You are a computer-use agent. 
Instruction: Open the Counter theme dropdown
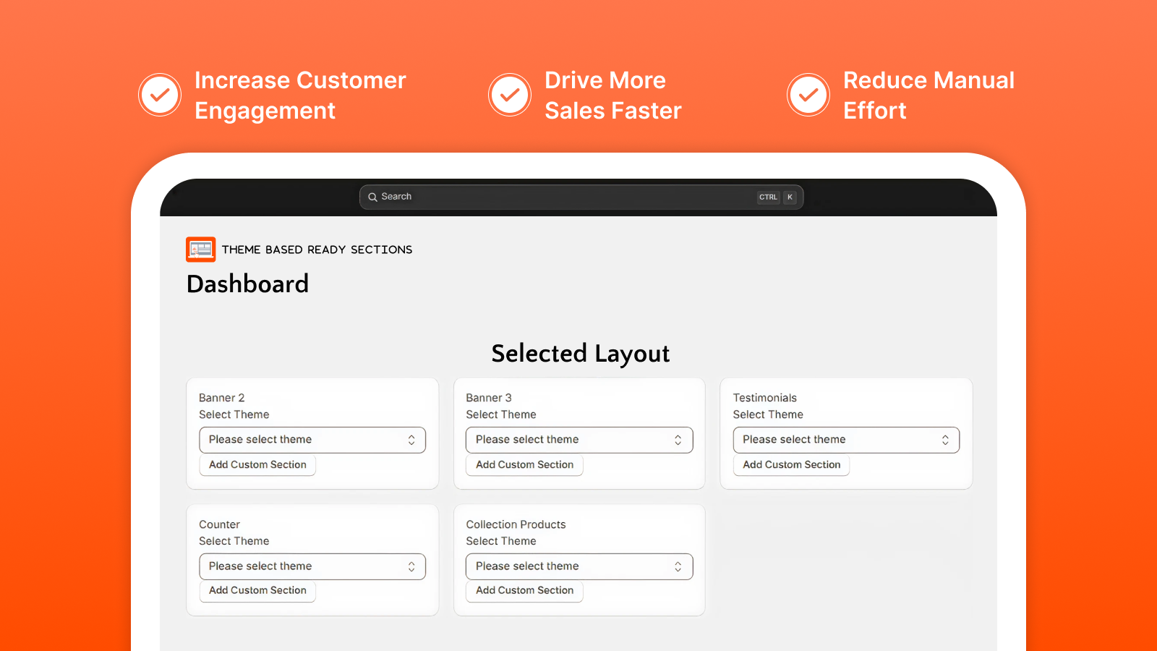tap(312, 566)
